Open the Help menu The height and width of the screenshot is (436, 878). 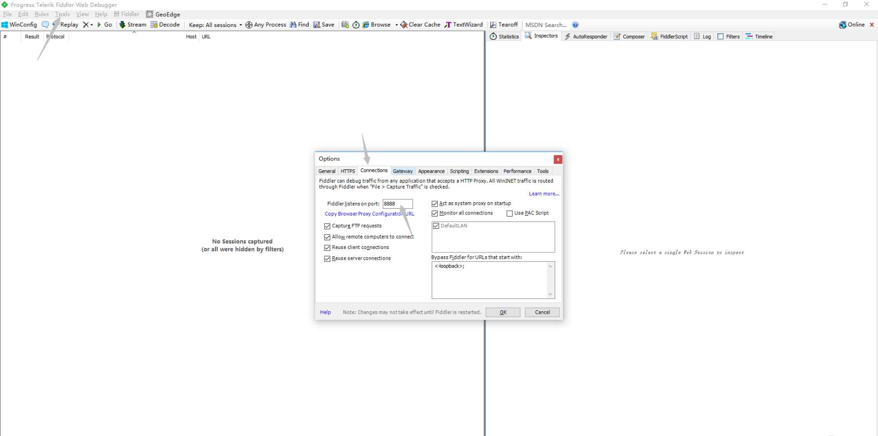101,14
